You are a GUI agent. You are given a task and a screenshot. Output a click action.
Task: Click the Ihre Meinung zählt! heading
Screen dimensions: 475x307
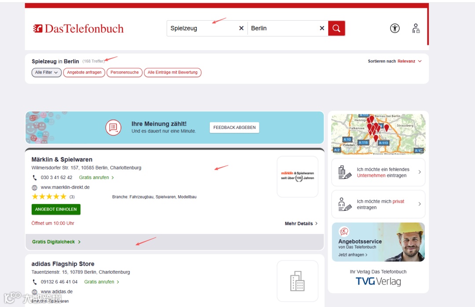(159, 124)
